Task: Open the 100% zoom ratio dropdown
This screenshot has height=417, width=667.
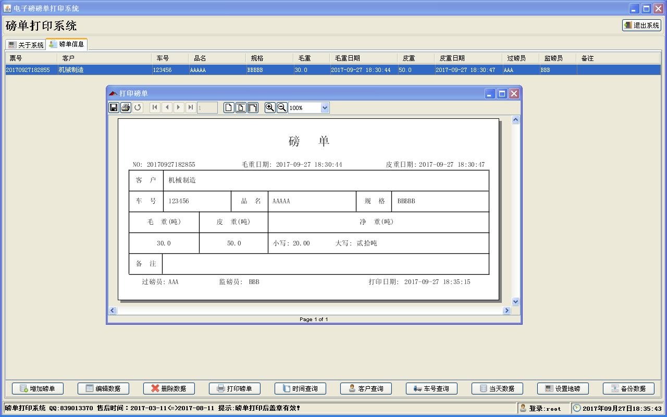Action: tap(325, 108)
